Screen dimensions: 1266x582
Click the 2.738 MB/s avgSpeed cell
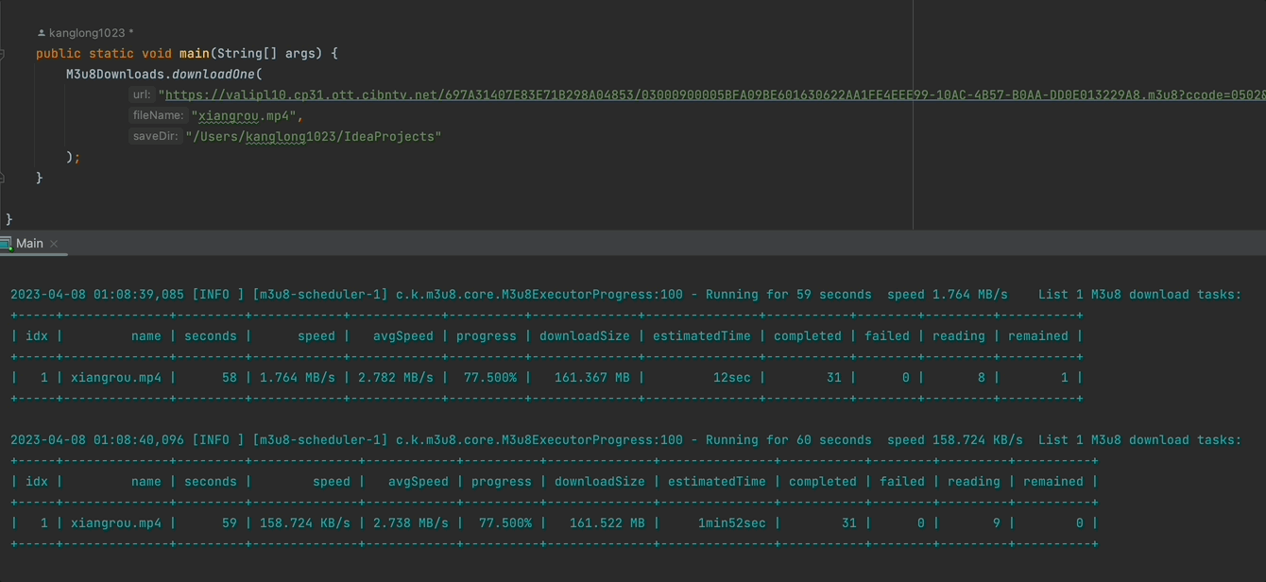pos(411,522)
